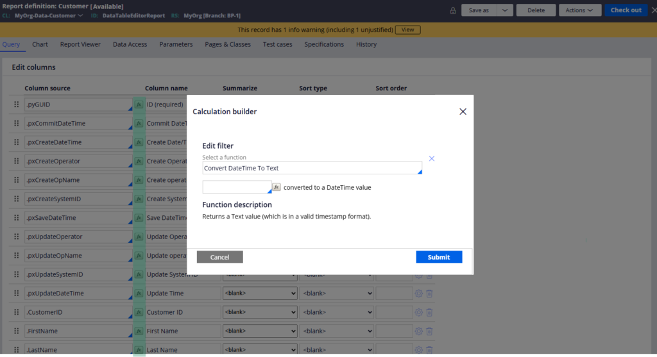Open settings gear for Customer ID row
This screenshot has height=357, width=657.
point(418,312)
